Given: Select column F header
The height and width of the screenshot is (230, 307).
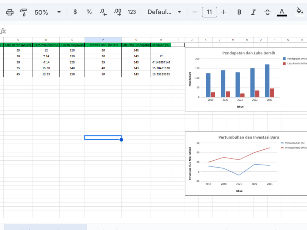Looking at the screenshot, I should point(103,40).
